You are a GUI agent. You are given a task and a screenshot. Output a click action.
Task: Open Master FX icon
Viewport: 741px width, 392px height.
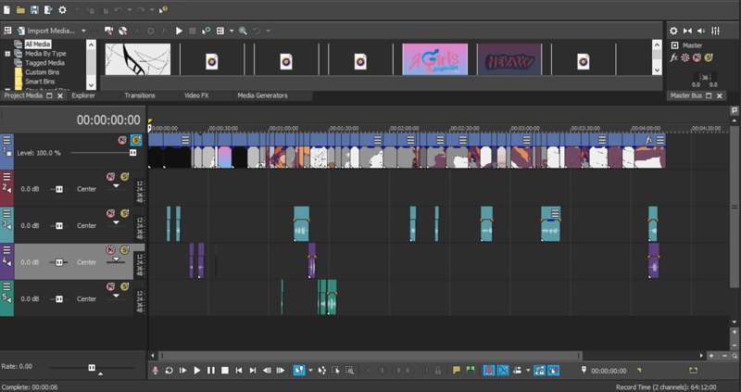coord(674,57)
